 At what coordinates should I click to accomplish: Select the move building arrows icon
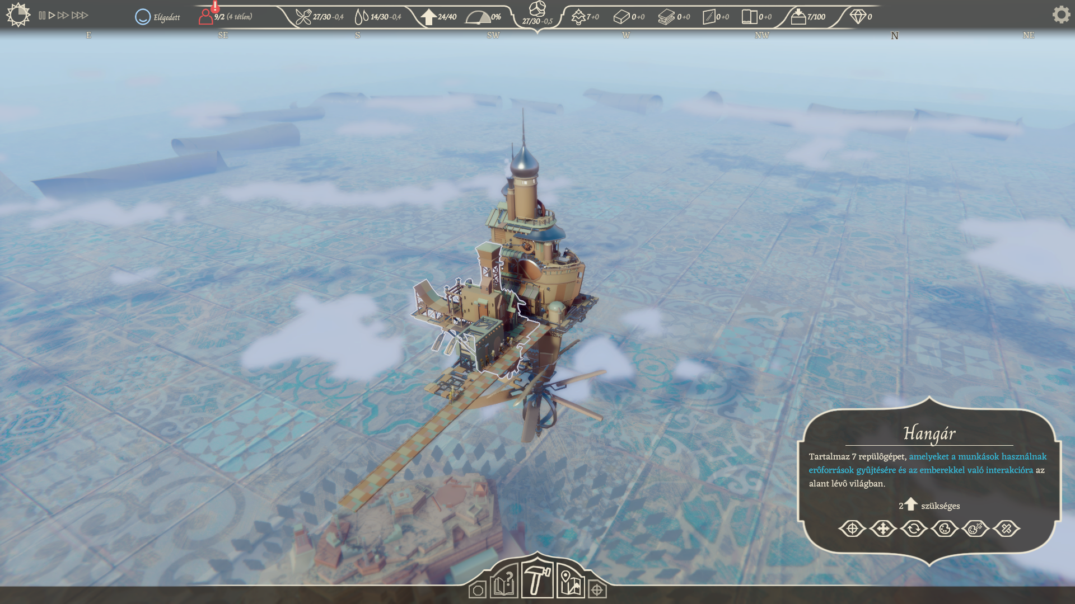[883, 528]
